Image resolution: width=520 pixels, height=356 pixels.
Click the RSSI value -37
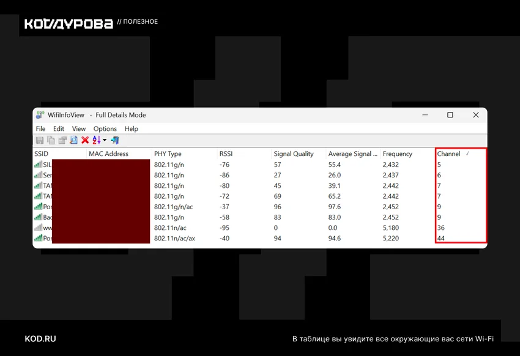click(x=225, y=207)
